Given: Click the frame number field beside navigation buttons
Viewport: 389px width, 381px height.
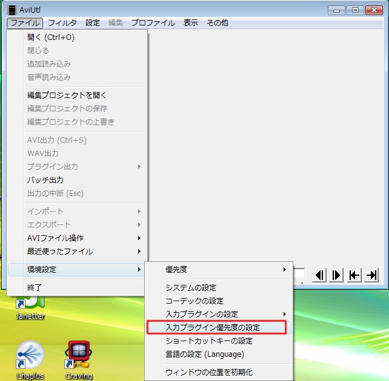Looking at the screenshot, I should [299, 275].
